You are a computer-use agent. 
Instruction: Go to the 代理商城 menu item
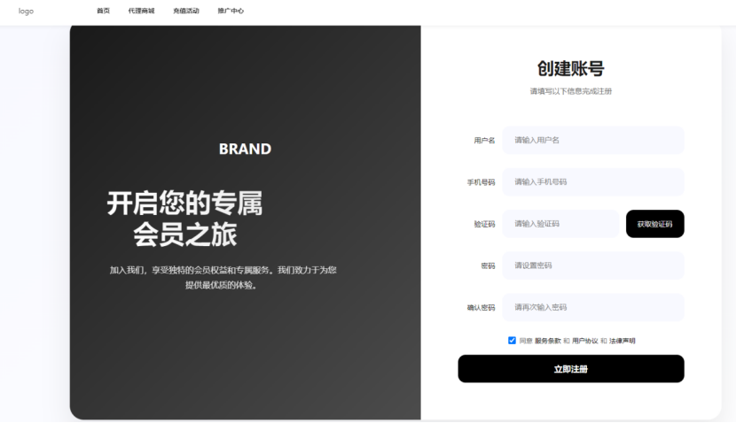pos(141,12)
